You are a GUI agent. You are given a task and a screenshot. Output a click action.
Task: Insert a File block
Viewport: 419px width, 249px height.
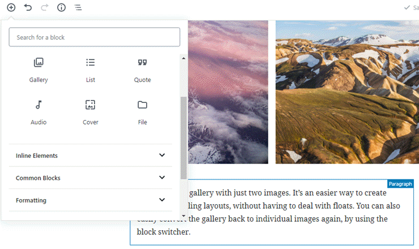click(x=142, y=113)
